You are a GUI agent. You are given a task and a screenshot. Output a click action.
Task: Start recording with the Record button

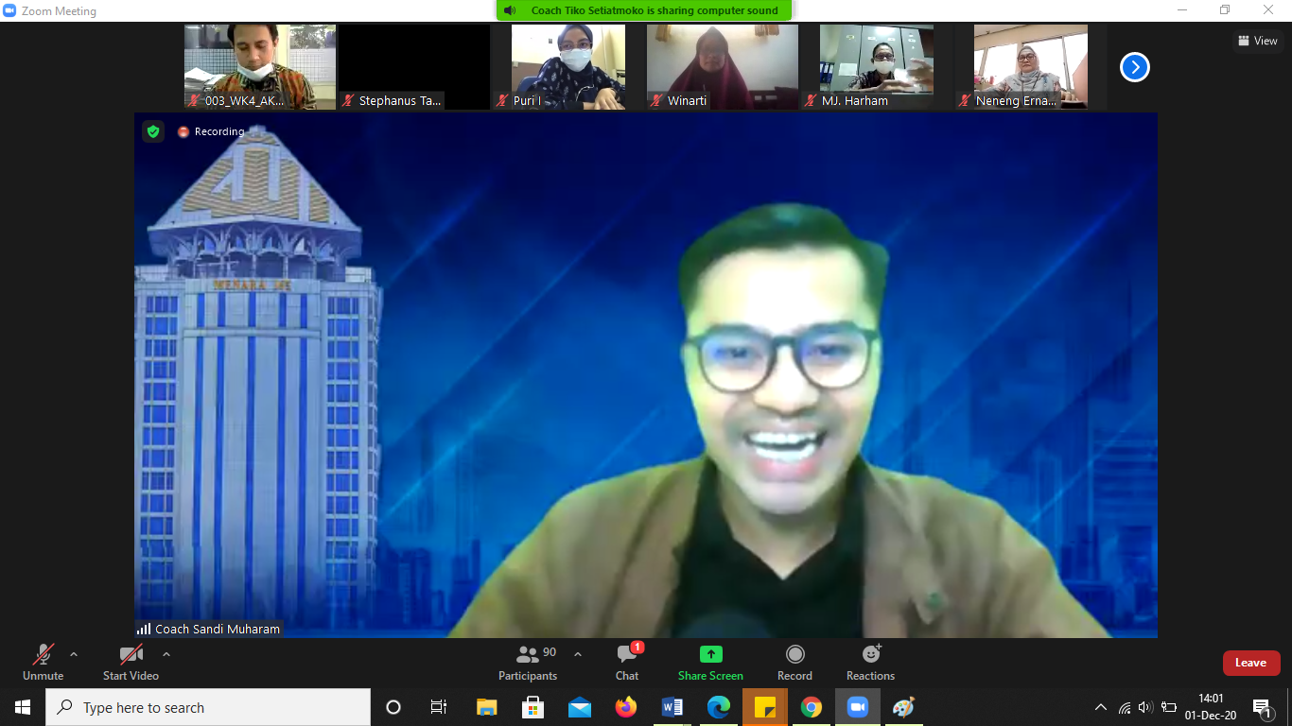click(x=795, y=662)
